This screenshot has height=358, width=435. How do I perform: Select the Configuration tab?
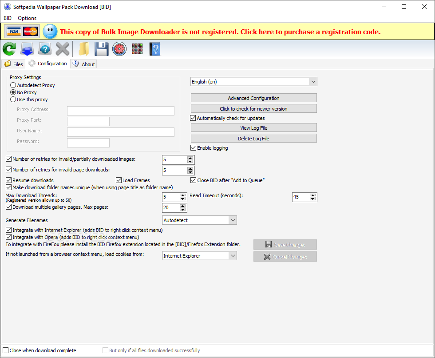[48, 64]
